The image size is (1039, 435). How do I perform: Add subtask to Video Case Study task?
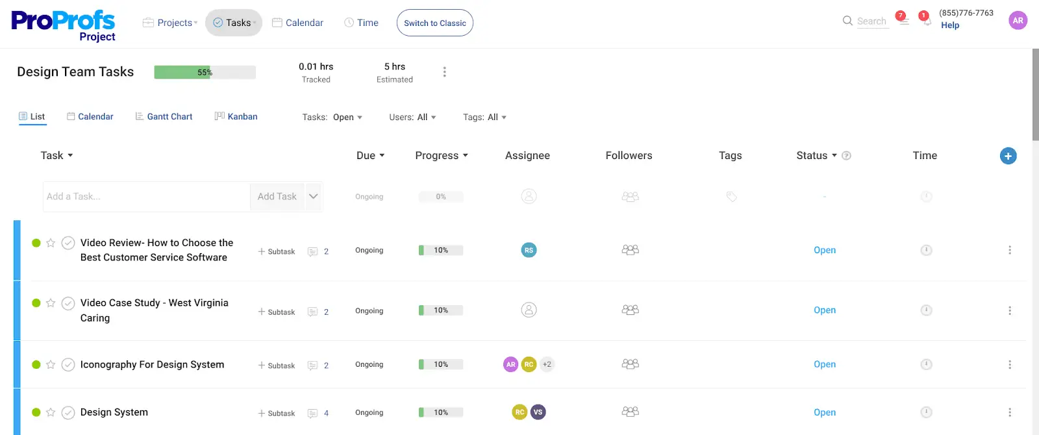277,312
